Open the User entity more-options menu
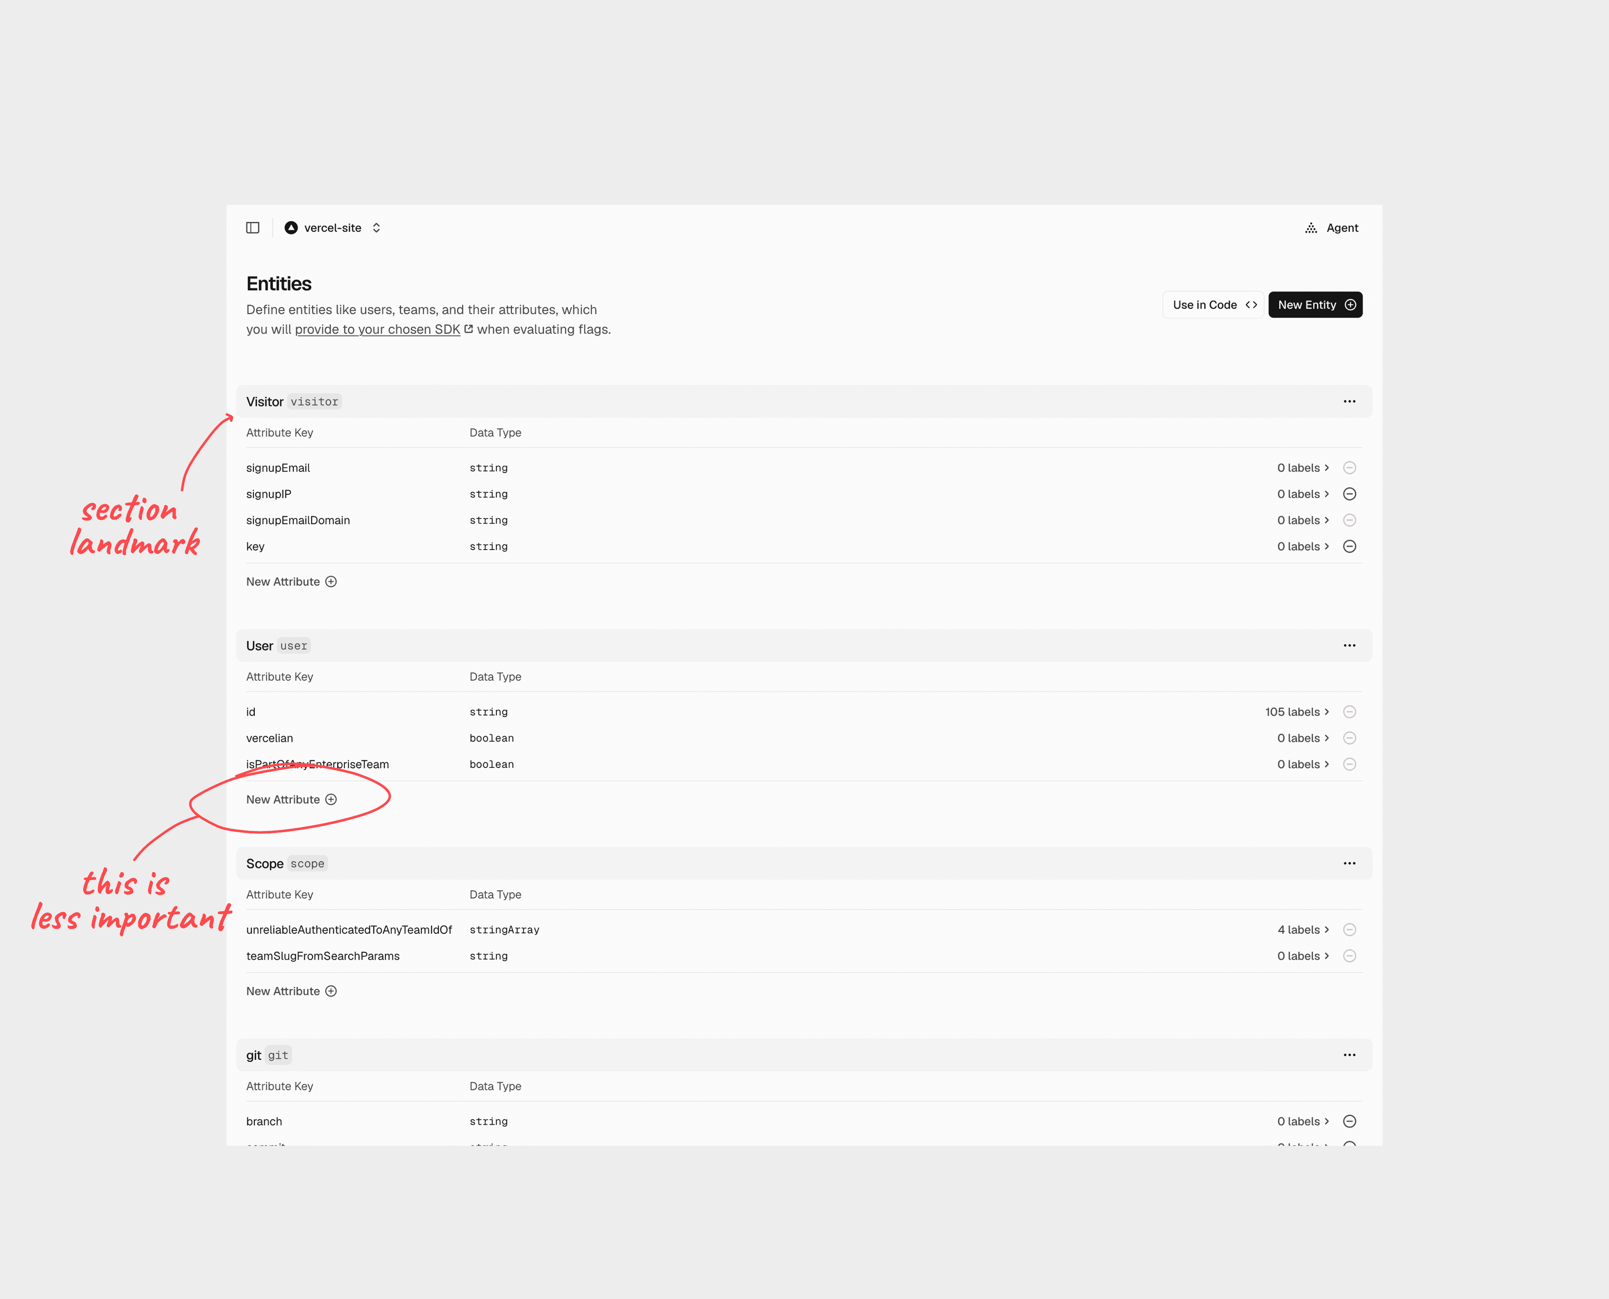Viewport: 1609px width, 1299px height. pos(1349,646)
